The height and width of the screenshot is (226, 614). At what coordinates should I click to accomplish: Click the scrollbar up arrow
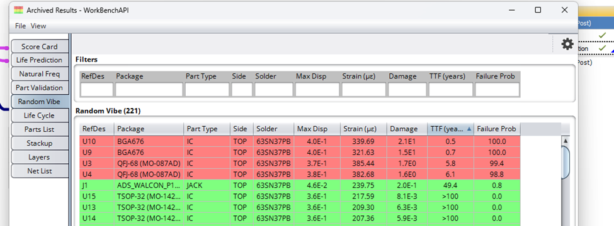(566, 141)
